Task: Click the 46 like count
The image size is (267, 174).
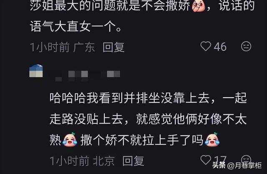Action: coord(220,47)
